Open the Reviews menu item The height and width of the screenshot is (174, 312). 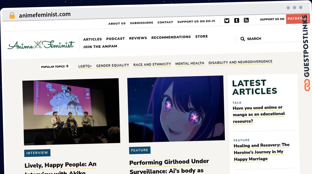click(x=138, y=38)
